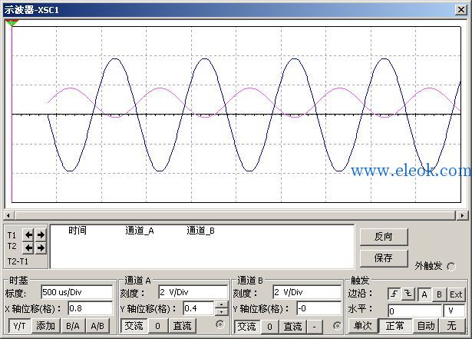The image size is (472, 339).
Task: Choose 单次 single trigger mode
Action: click(362, 326)
